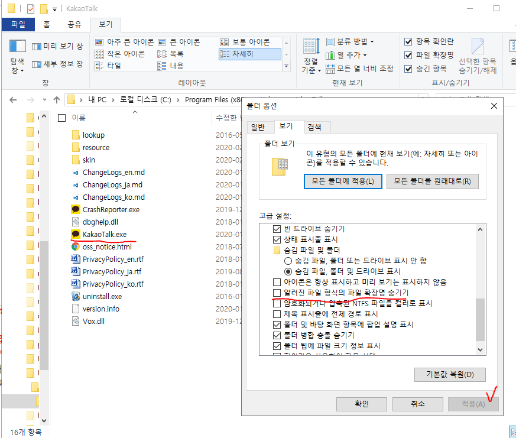Click 기본값 복원(D) button
The height and width of the screenshot is (438, 516).
pyautogui.click(x=450, y=375)
